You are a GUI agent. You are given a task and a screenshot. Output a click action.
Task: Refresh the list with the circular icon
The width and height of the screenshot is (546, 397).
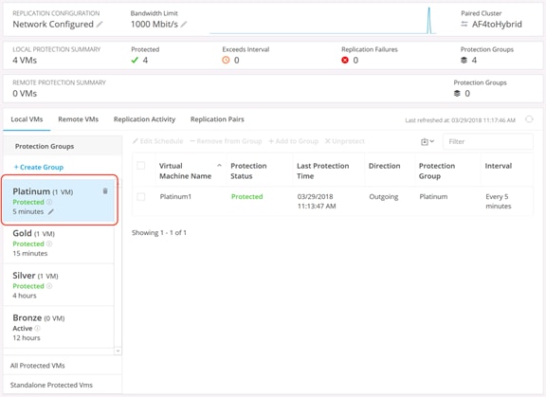(x=529, y=119)
